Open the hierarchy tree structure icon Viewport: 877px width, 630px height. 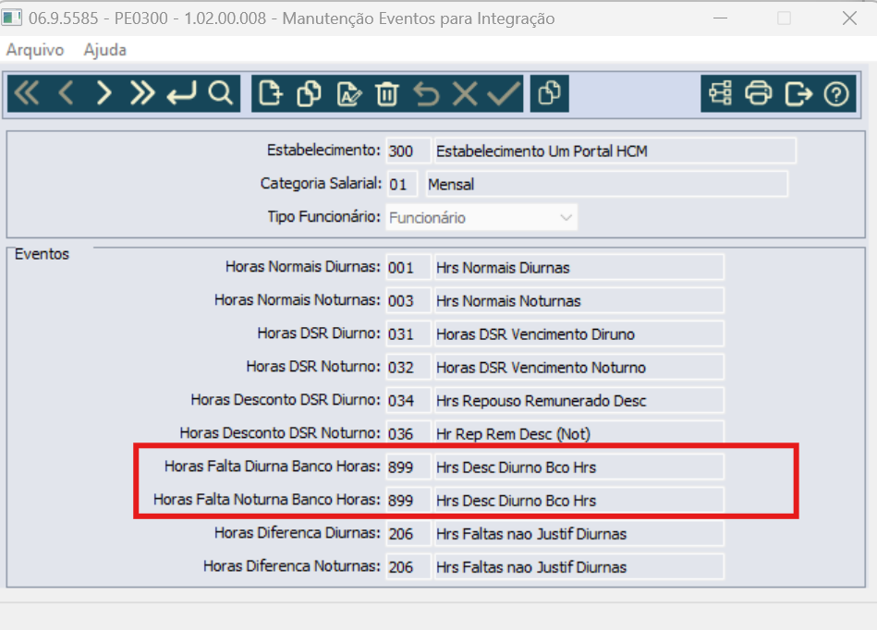tap(721, 93)
